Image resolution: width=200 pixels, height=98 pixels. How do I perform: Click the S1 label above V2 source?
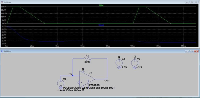tap(119, 57)
